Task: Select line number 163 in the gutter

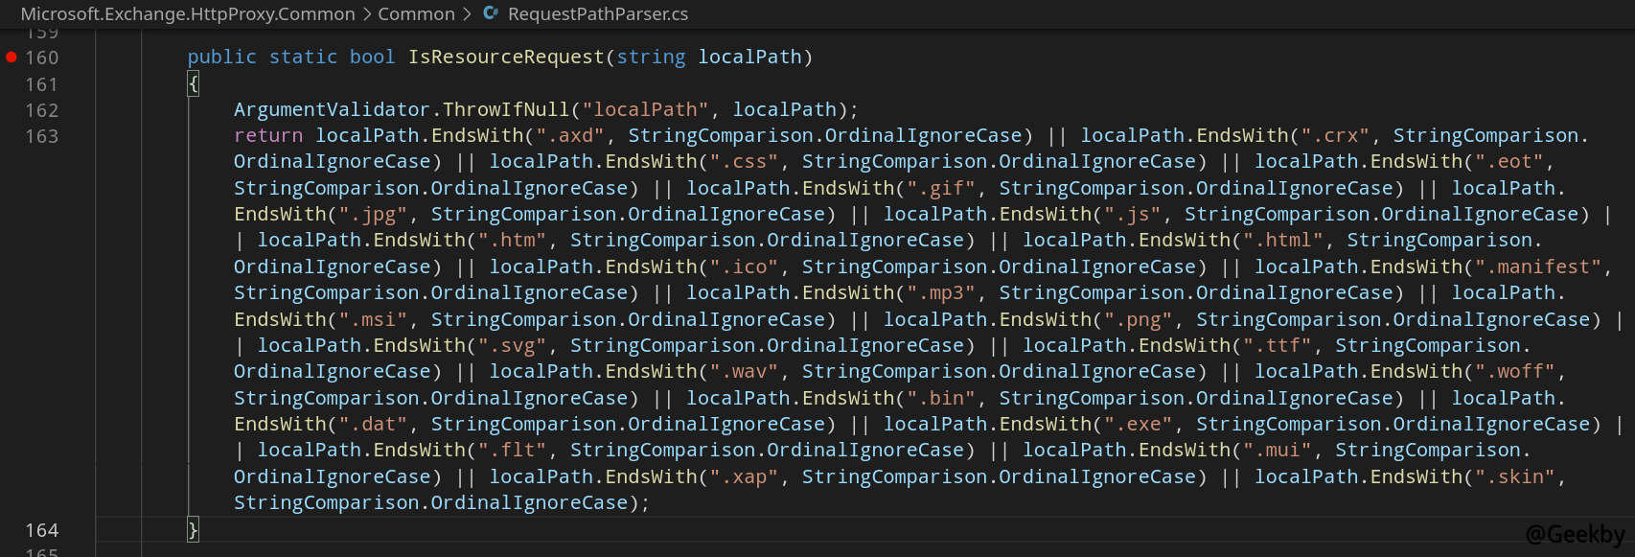Action: 41,136
